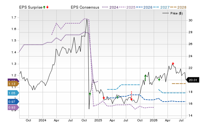Select the purple 0.93 value tag

click(13, 108)
